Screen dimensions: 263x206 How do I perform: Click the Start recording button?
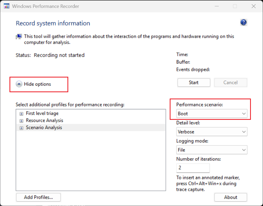[x=194, y=83]
